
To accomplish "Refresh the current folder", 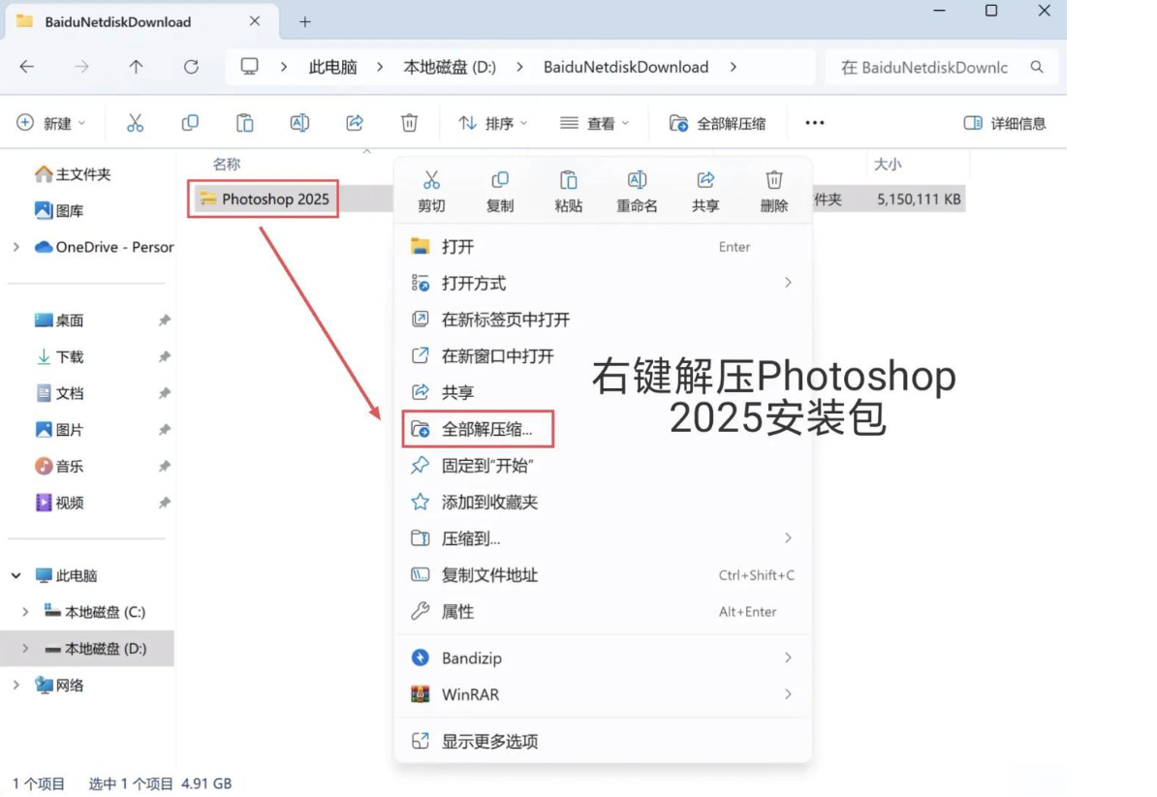I will pos(191,67).
